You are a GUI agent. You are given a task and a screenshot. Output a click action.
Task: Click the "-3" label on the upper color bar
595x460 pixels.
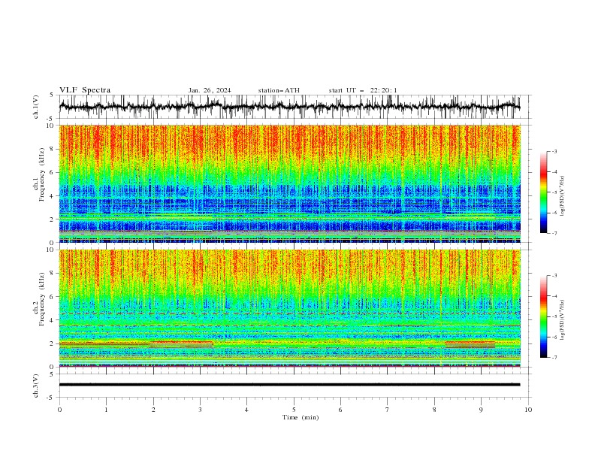tap(554, 151)
